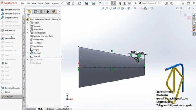Open Reference Geometry dropdown arrow
The width and height of the screenshot is (196, 110).
(x=21, y=88)
